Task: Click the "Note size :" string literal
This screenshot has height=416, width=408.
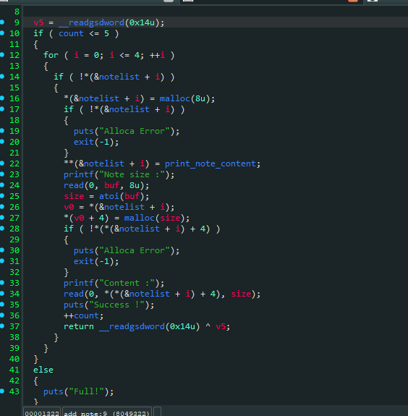Action: [x=132, y=175]
